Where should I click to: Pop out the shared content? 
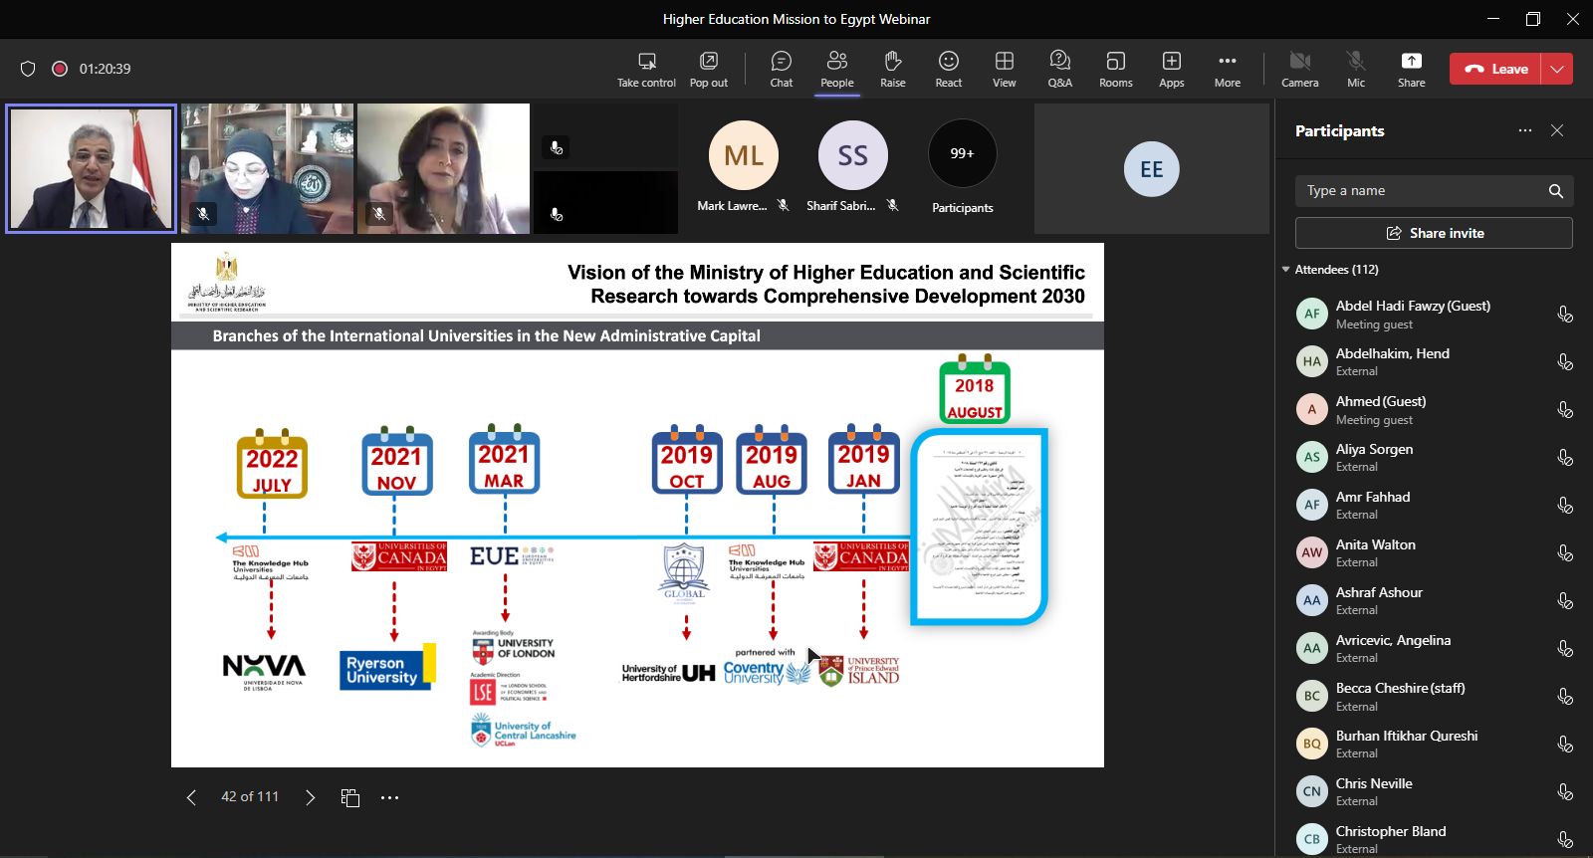(x=708, y=69)
